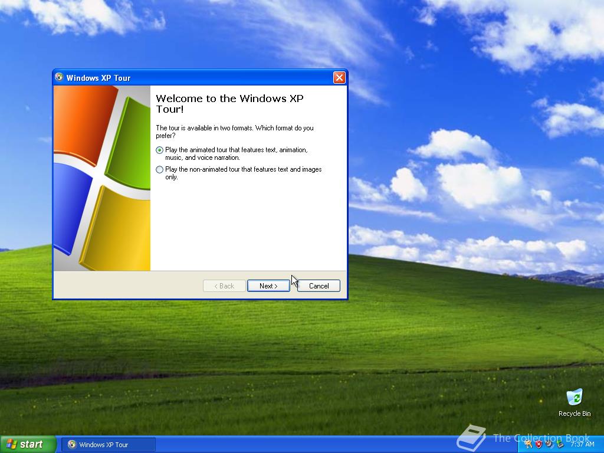Click the 7:37 AM clock in taskbar
The width and height of the screenshot is (604, 453).
(x=582, y=444)
